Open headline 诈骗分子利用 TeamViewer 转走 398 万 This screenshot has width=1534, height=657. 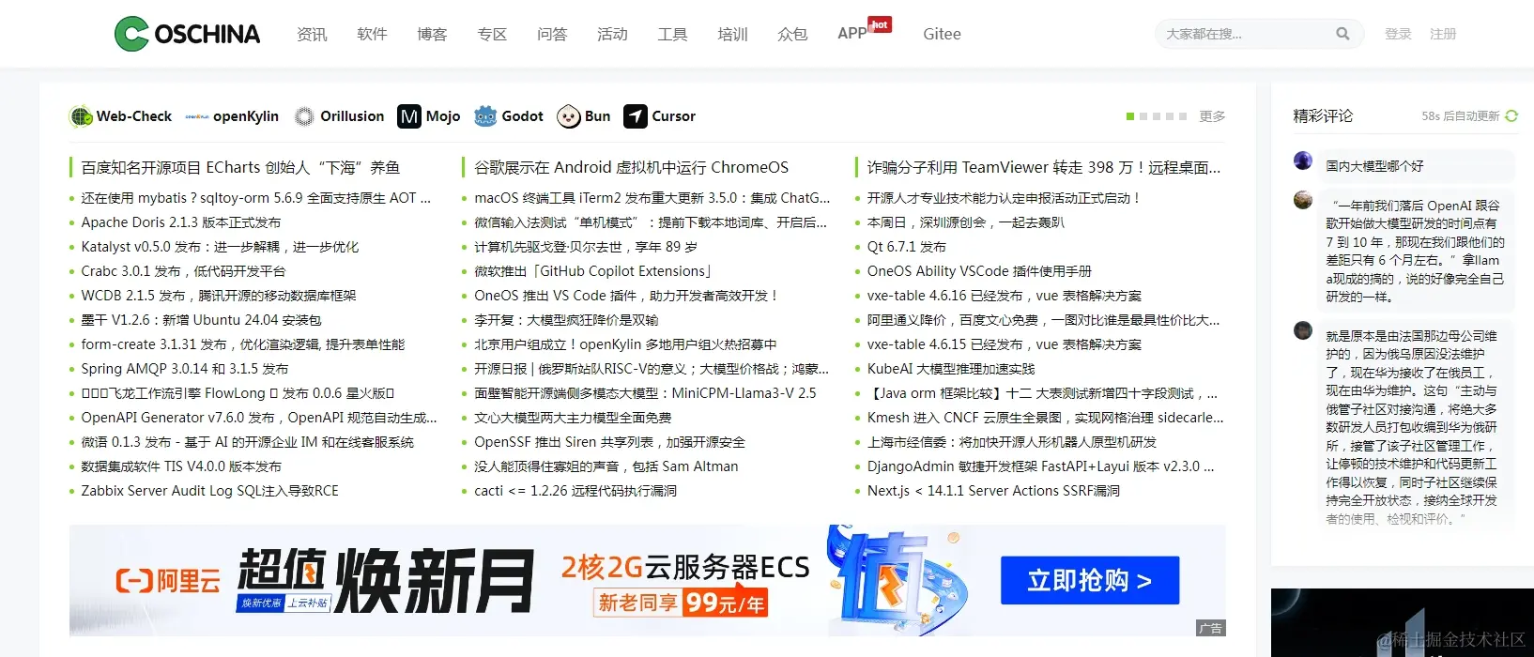click(x=1044, y=168)
